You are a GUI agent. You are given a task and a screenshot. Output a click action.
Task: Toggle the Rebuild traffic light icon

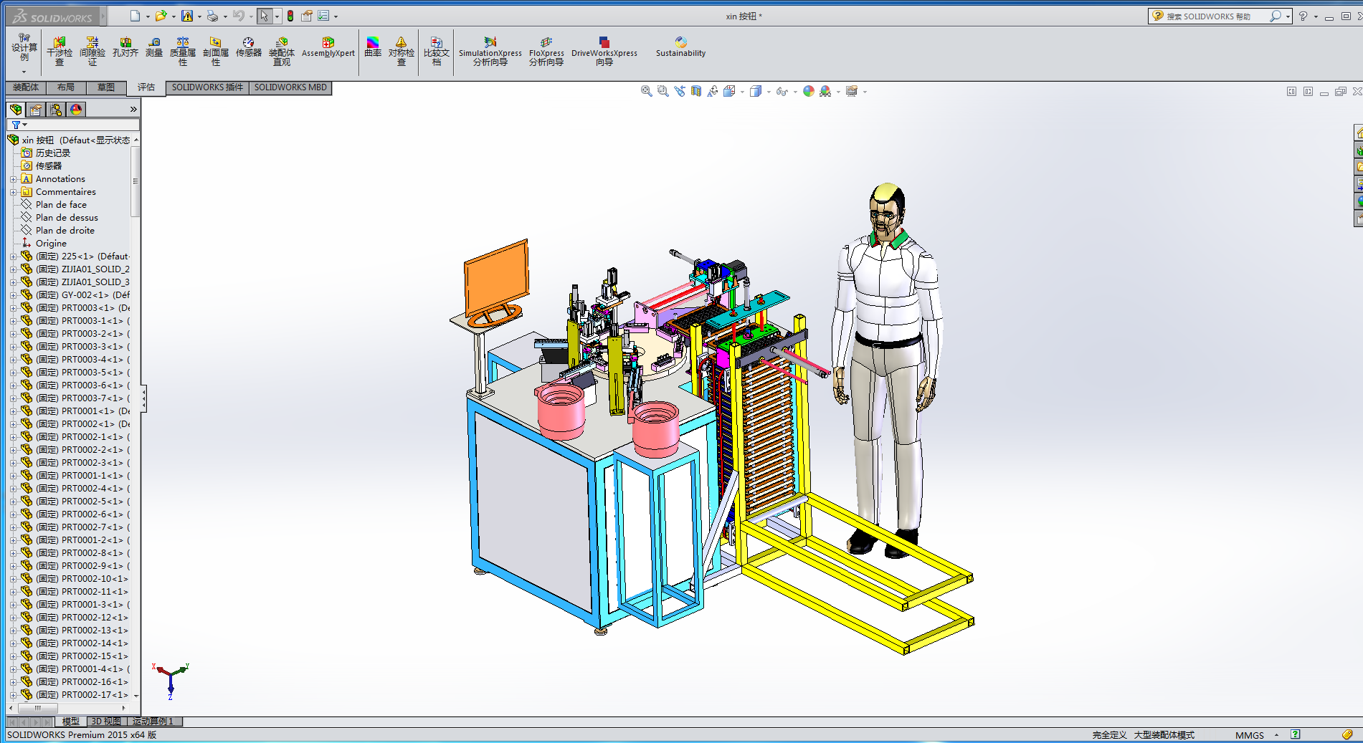pos(290,16)
